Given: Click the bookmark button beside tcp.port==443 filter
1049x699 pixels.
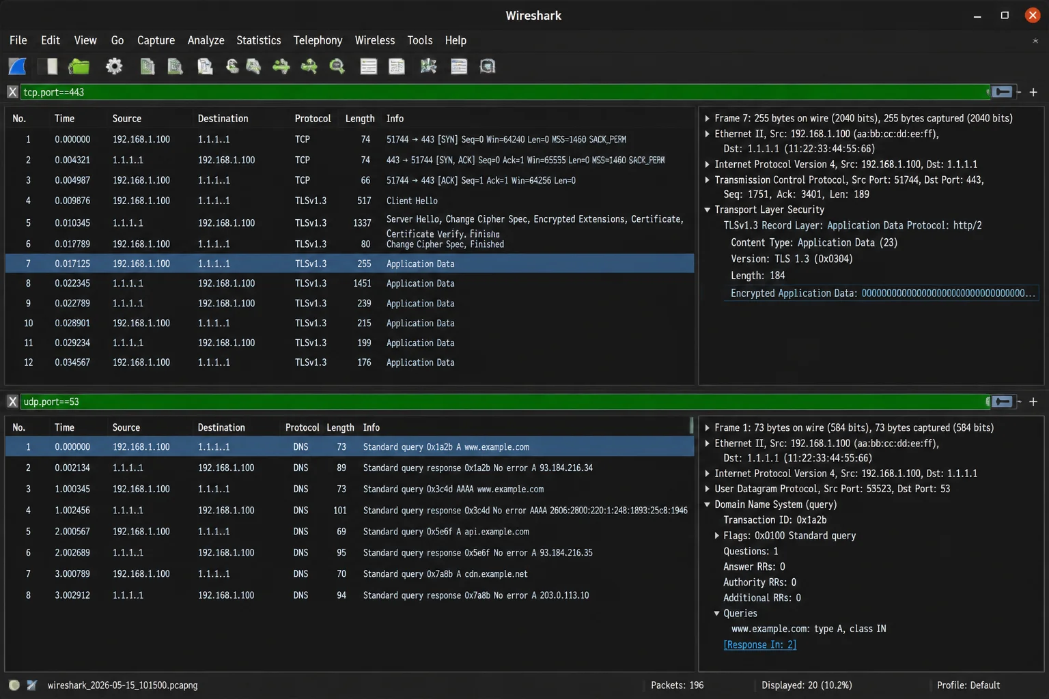Looking at the screenshot, I should [x=1002, y=92].
